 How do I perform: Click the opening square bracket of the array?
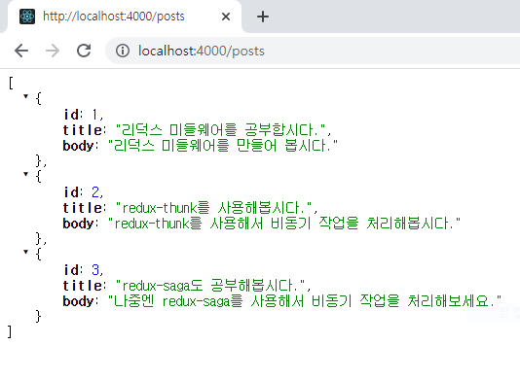coord(11,83)
